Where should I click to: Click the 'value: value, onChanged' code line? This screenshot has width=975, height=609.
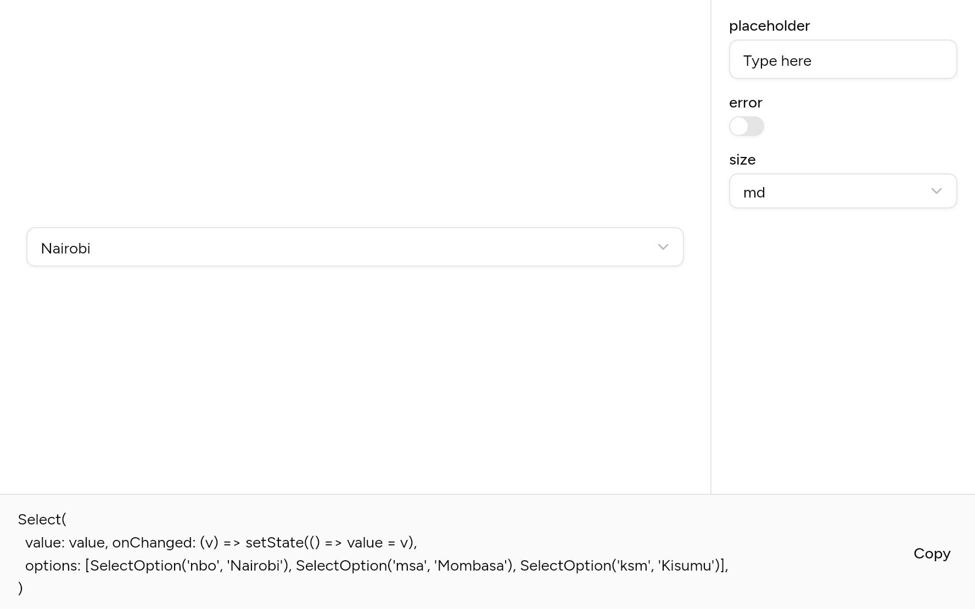(x=221, y=542)
